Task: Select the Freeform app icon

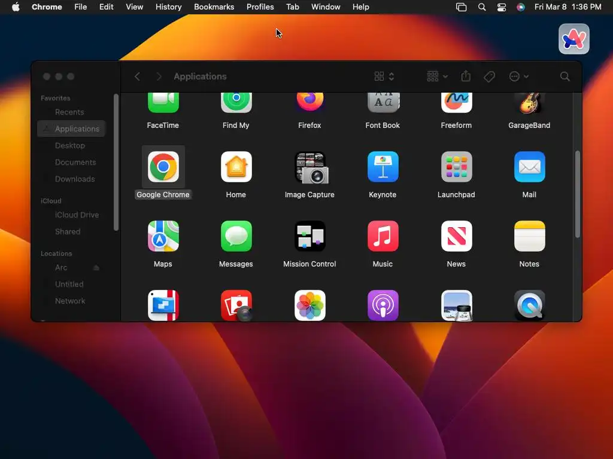Action: pyautogui.click(x=456, y=103)
